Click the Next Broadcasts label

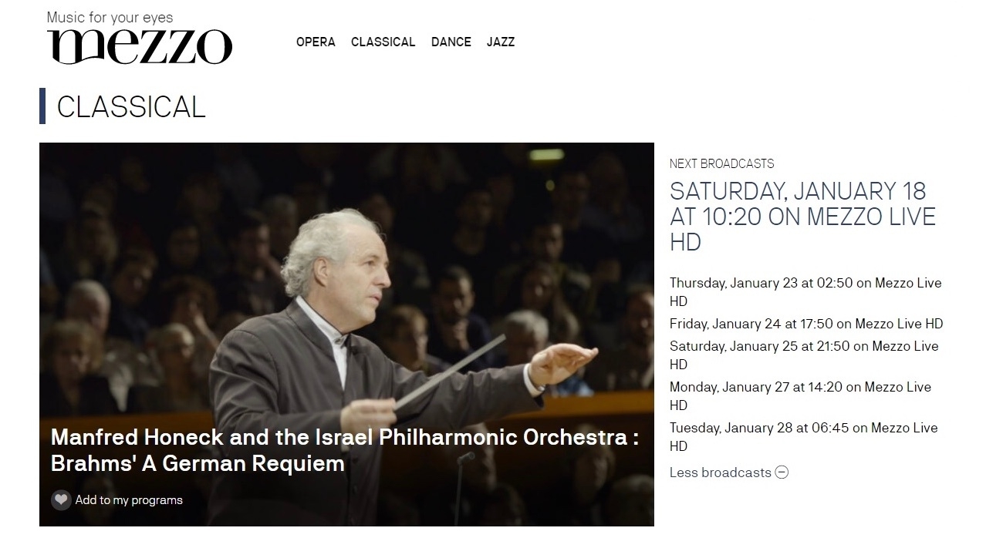tap(721, 163)
